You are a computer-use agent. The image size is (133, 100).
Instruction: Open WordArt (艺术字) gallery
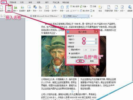point(55,9)
